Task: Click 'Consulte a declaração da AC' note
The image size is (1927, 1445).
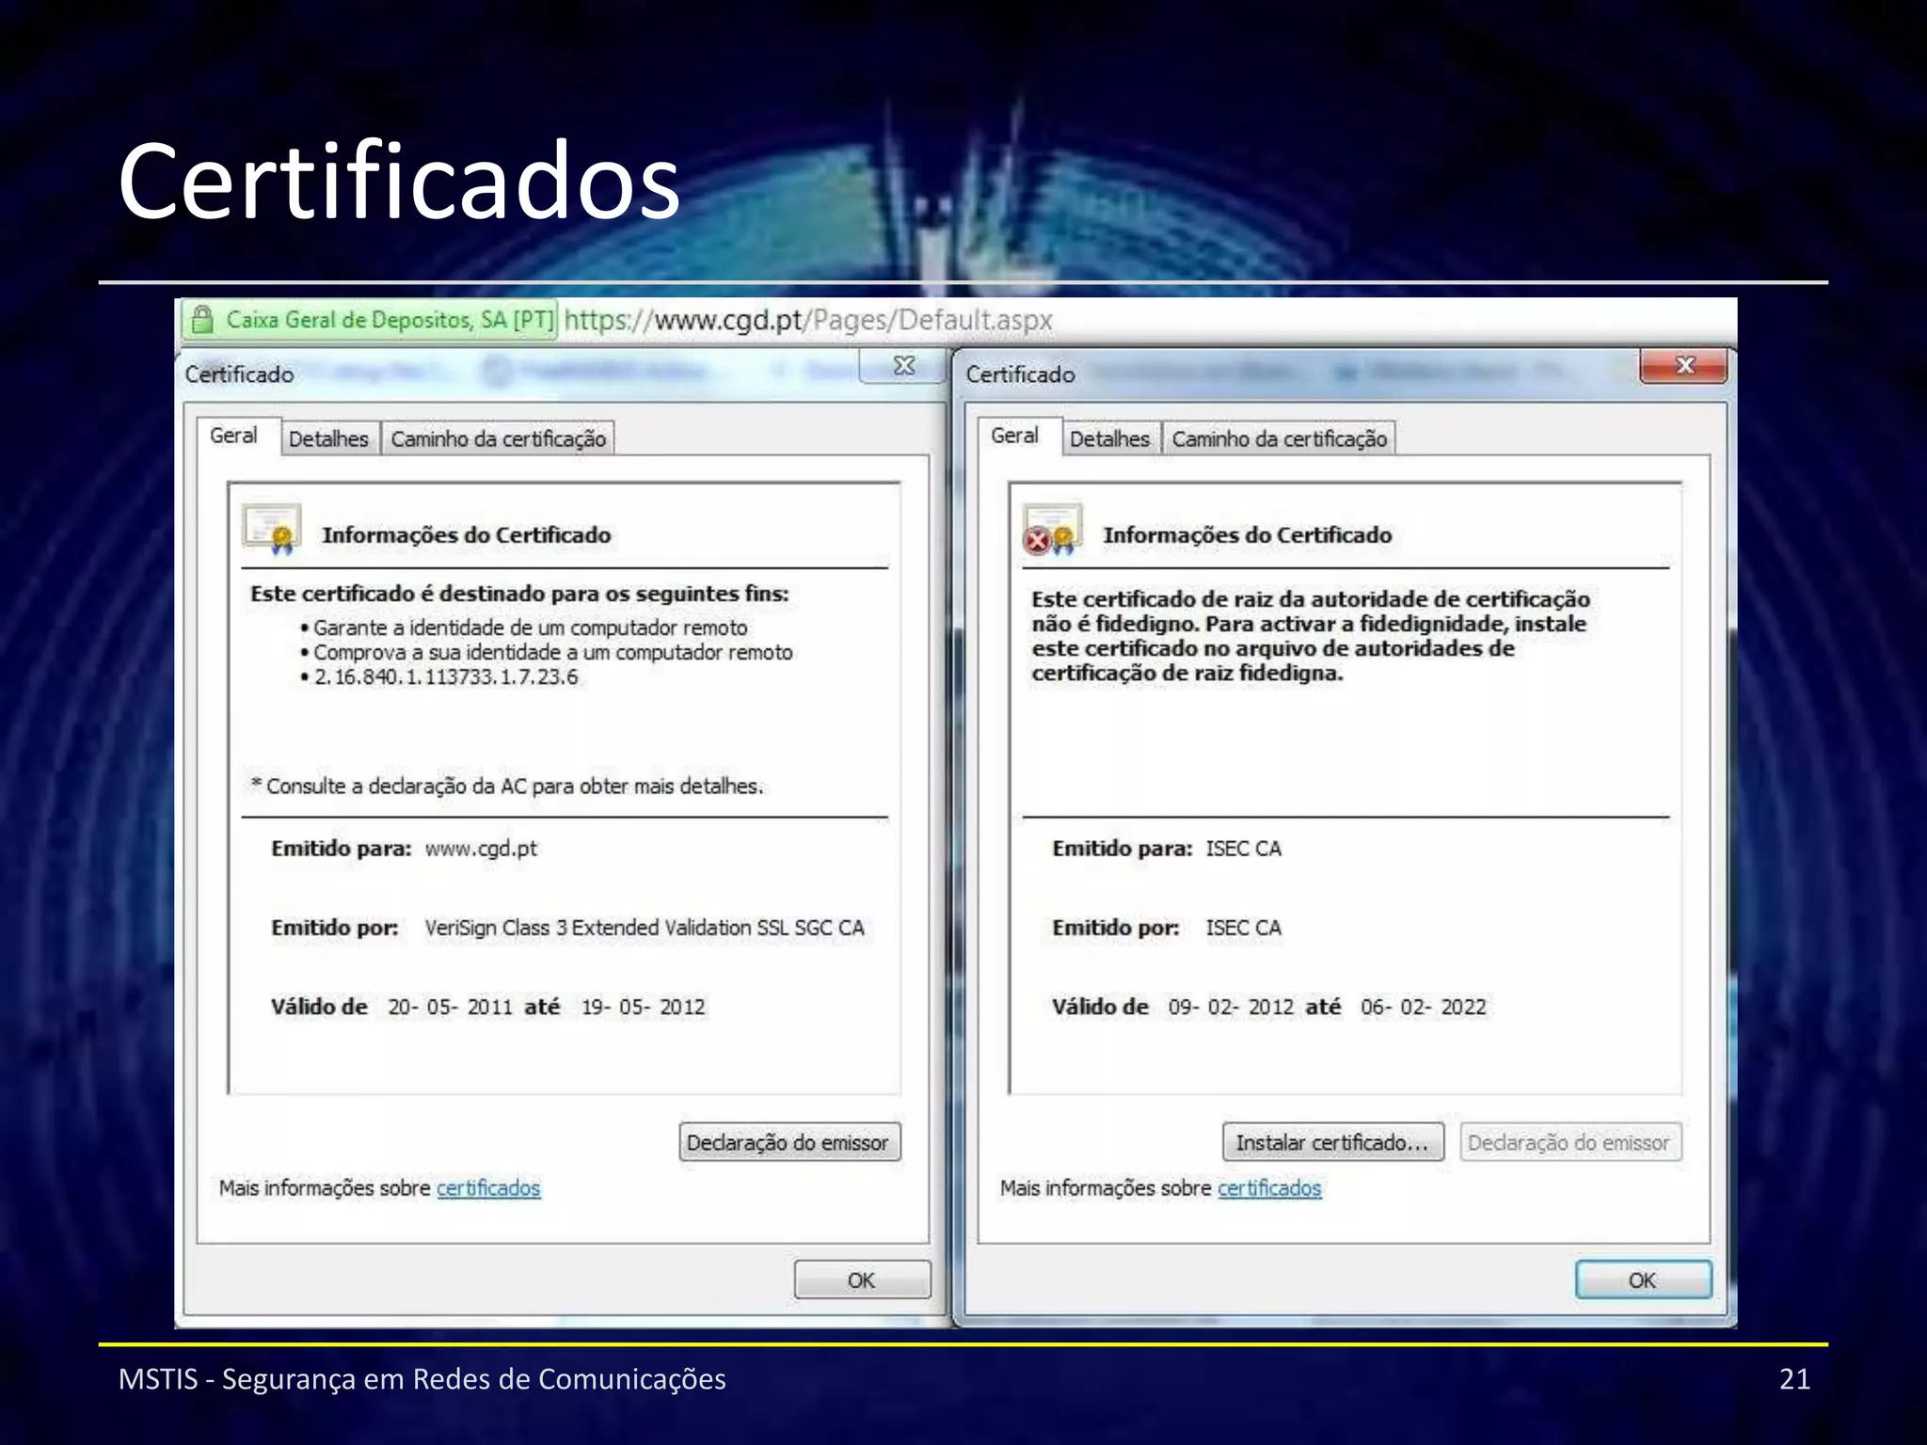Action: [507, 786]
